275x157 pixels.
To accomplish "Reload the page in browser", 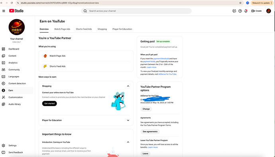I will point(12,3).
